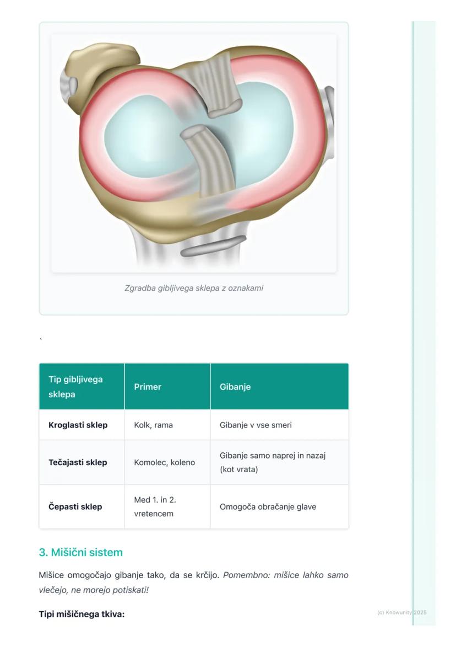Select the 'Tečajasti sklep' row label
The image size is (456, 646).
[x=78, y=462]
